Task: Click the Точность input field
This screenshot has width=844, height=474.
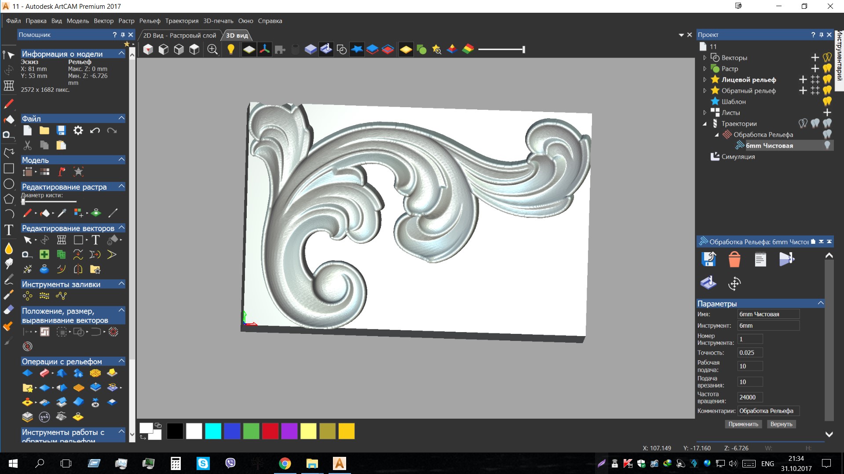Action: tap(750, 353)
